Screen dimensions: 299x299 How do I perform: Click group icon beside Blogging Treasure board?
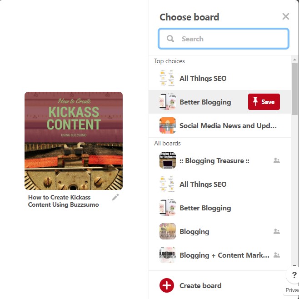[277, 160]
